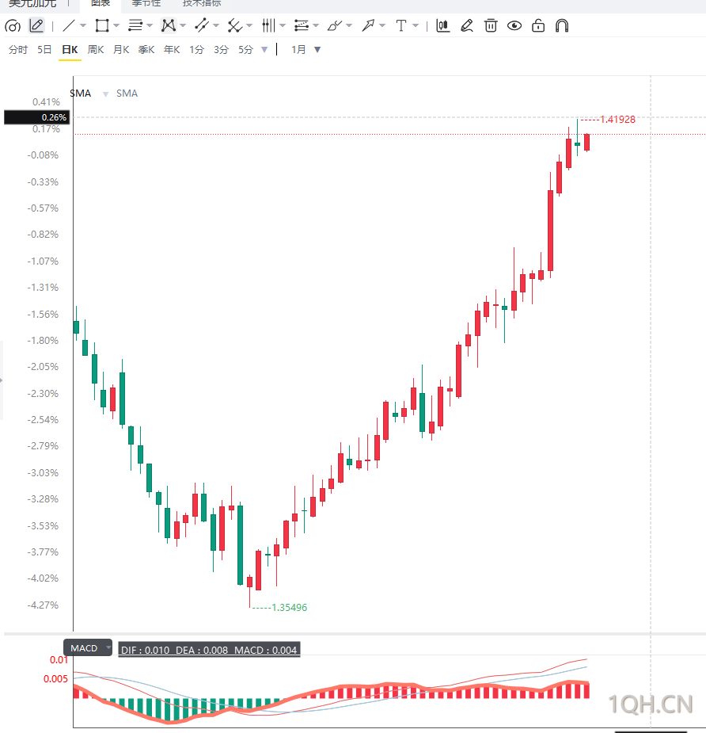Switch to 5日 timeframe
This screenshot has height=733, width=706.
[x=44, y=50]
